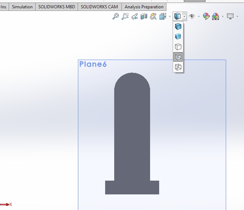Select Zoom to Area tool
Image resolution: width=244 pixels, height=210 pixels.
click(125, 16)
